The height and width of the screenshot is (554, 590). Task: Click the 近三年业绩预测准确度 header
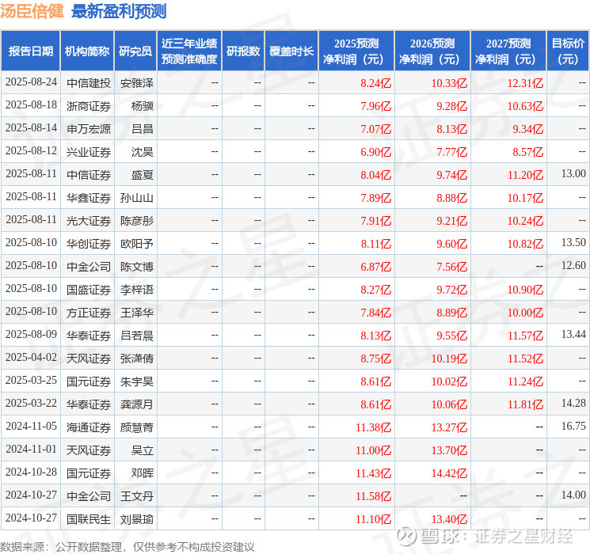(x=189, y=51)
